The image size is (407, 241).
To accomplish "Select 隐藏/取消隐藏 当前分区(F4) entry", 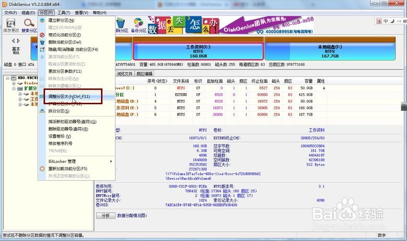I will pos(73,49).
